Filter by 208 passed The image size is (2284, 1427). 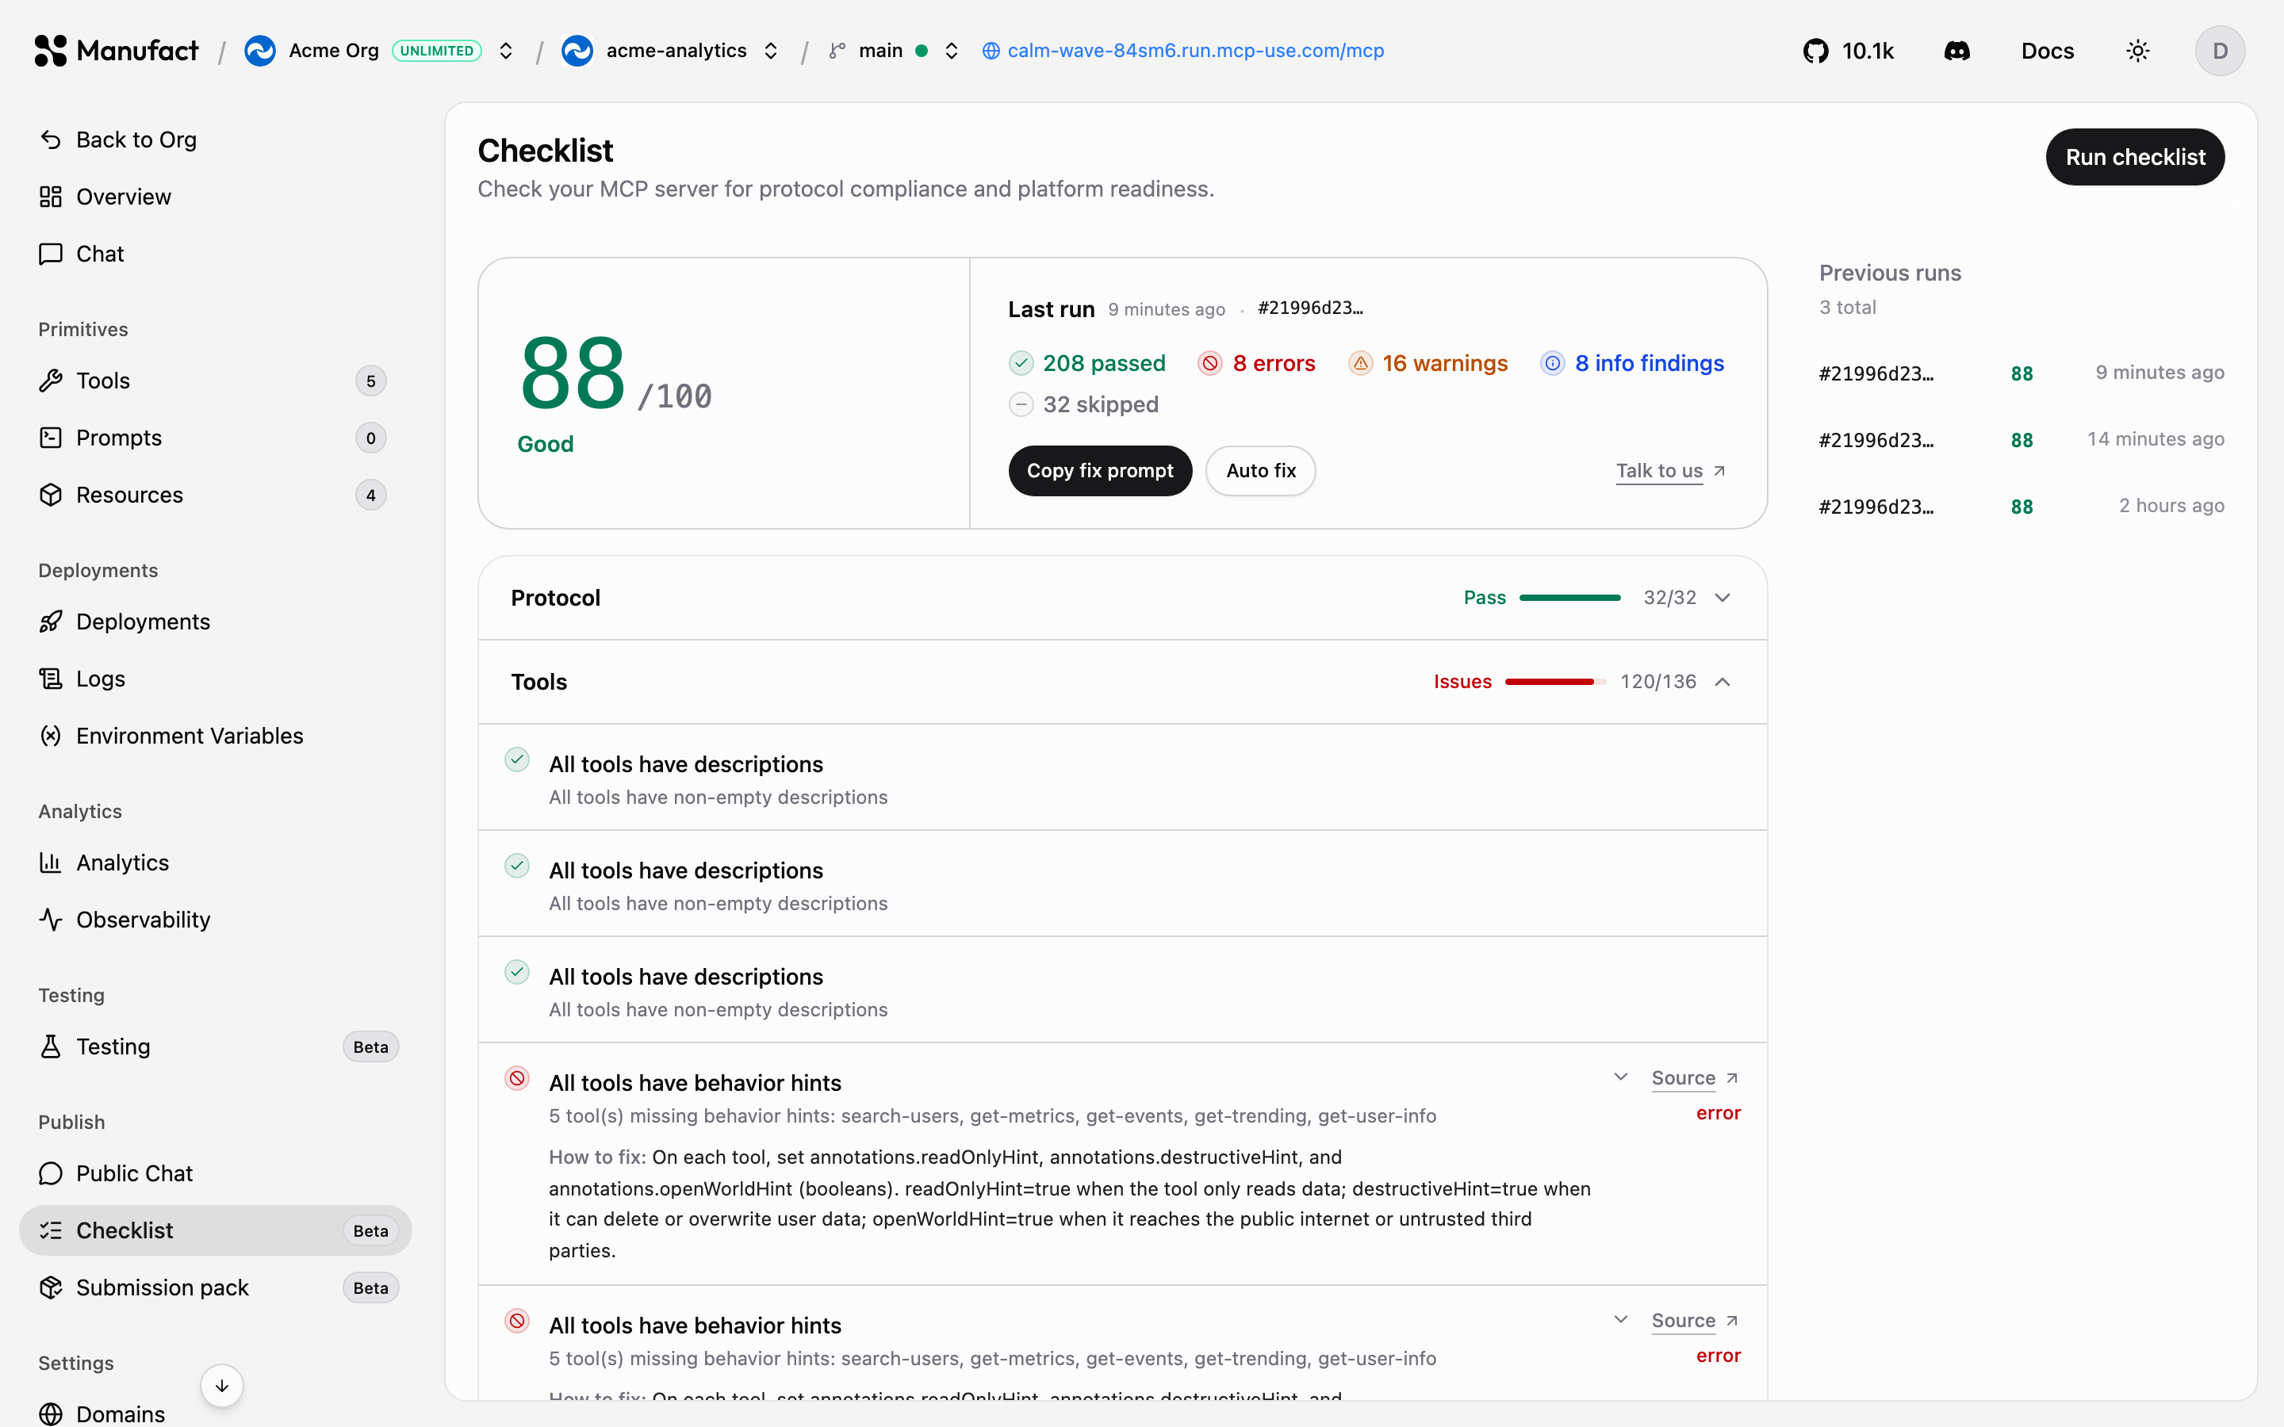[1086, 363]
